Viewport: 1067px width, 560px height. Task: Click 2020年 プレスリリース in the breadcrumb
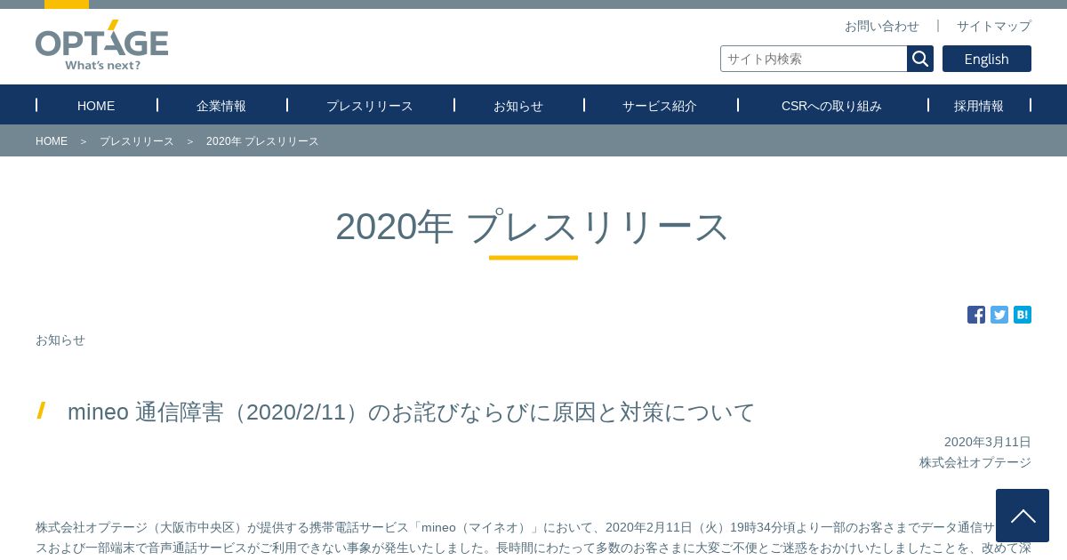262,141
